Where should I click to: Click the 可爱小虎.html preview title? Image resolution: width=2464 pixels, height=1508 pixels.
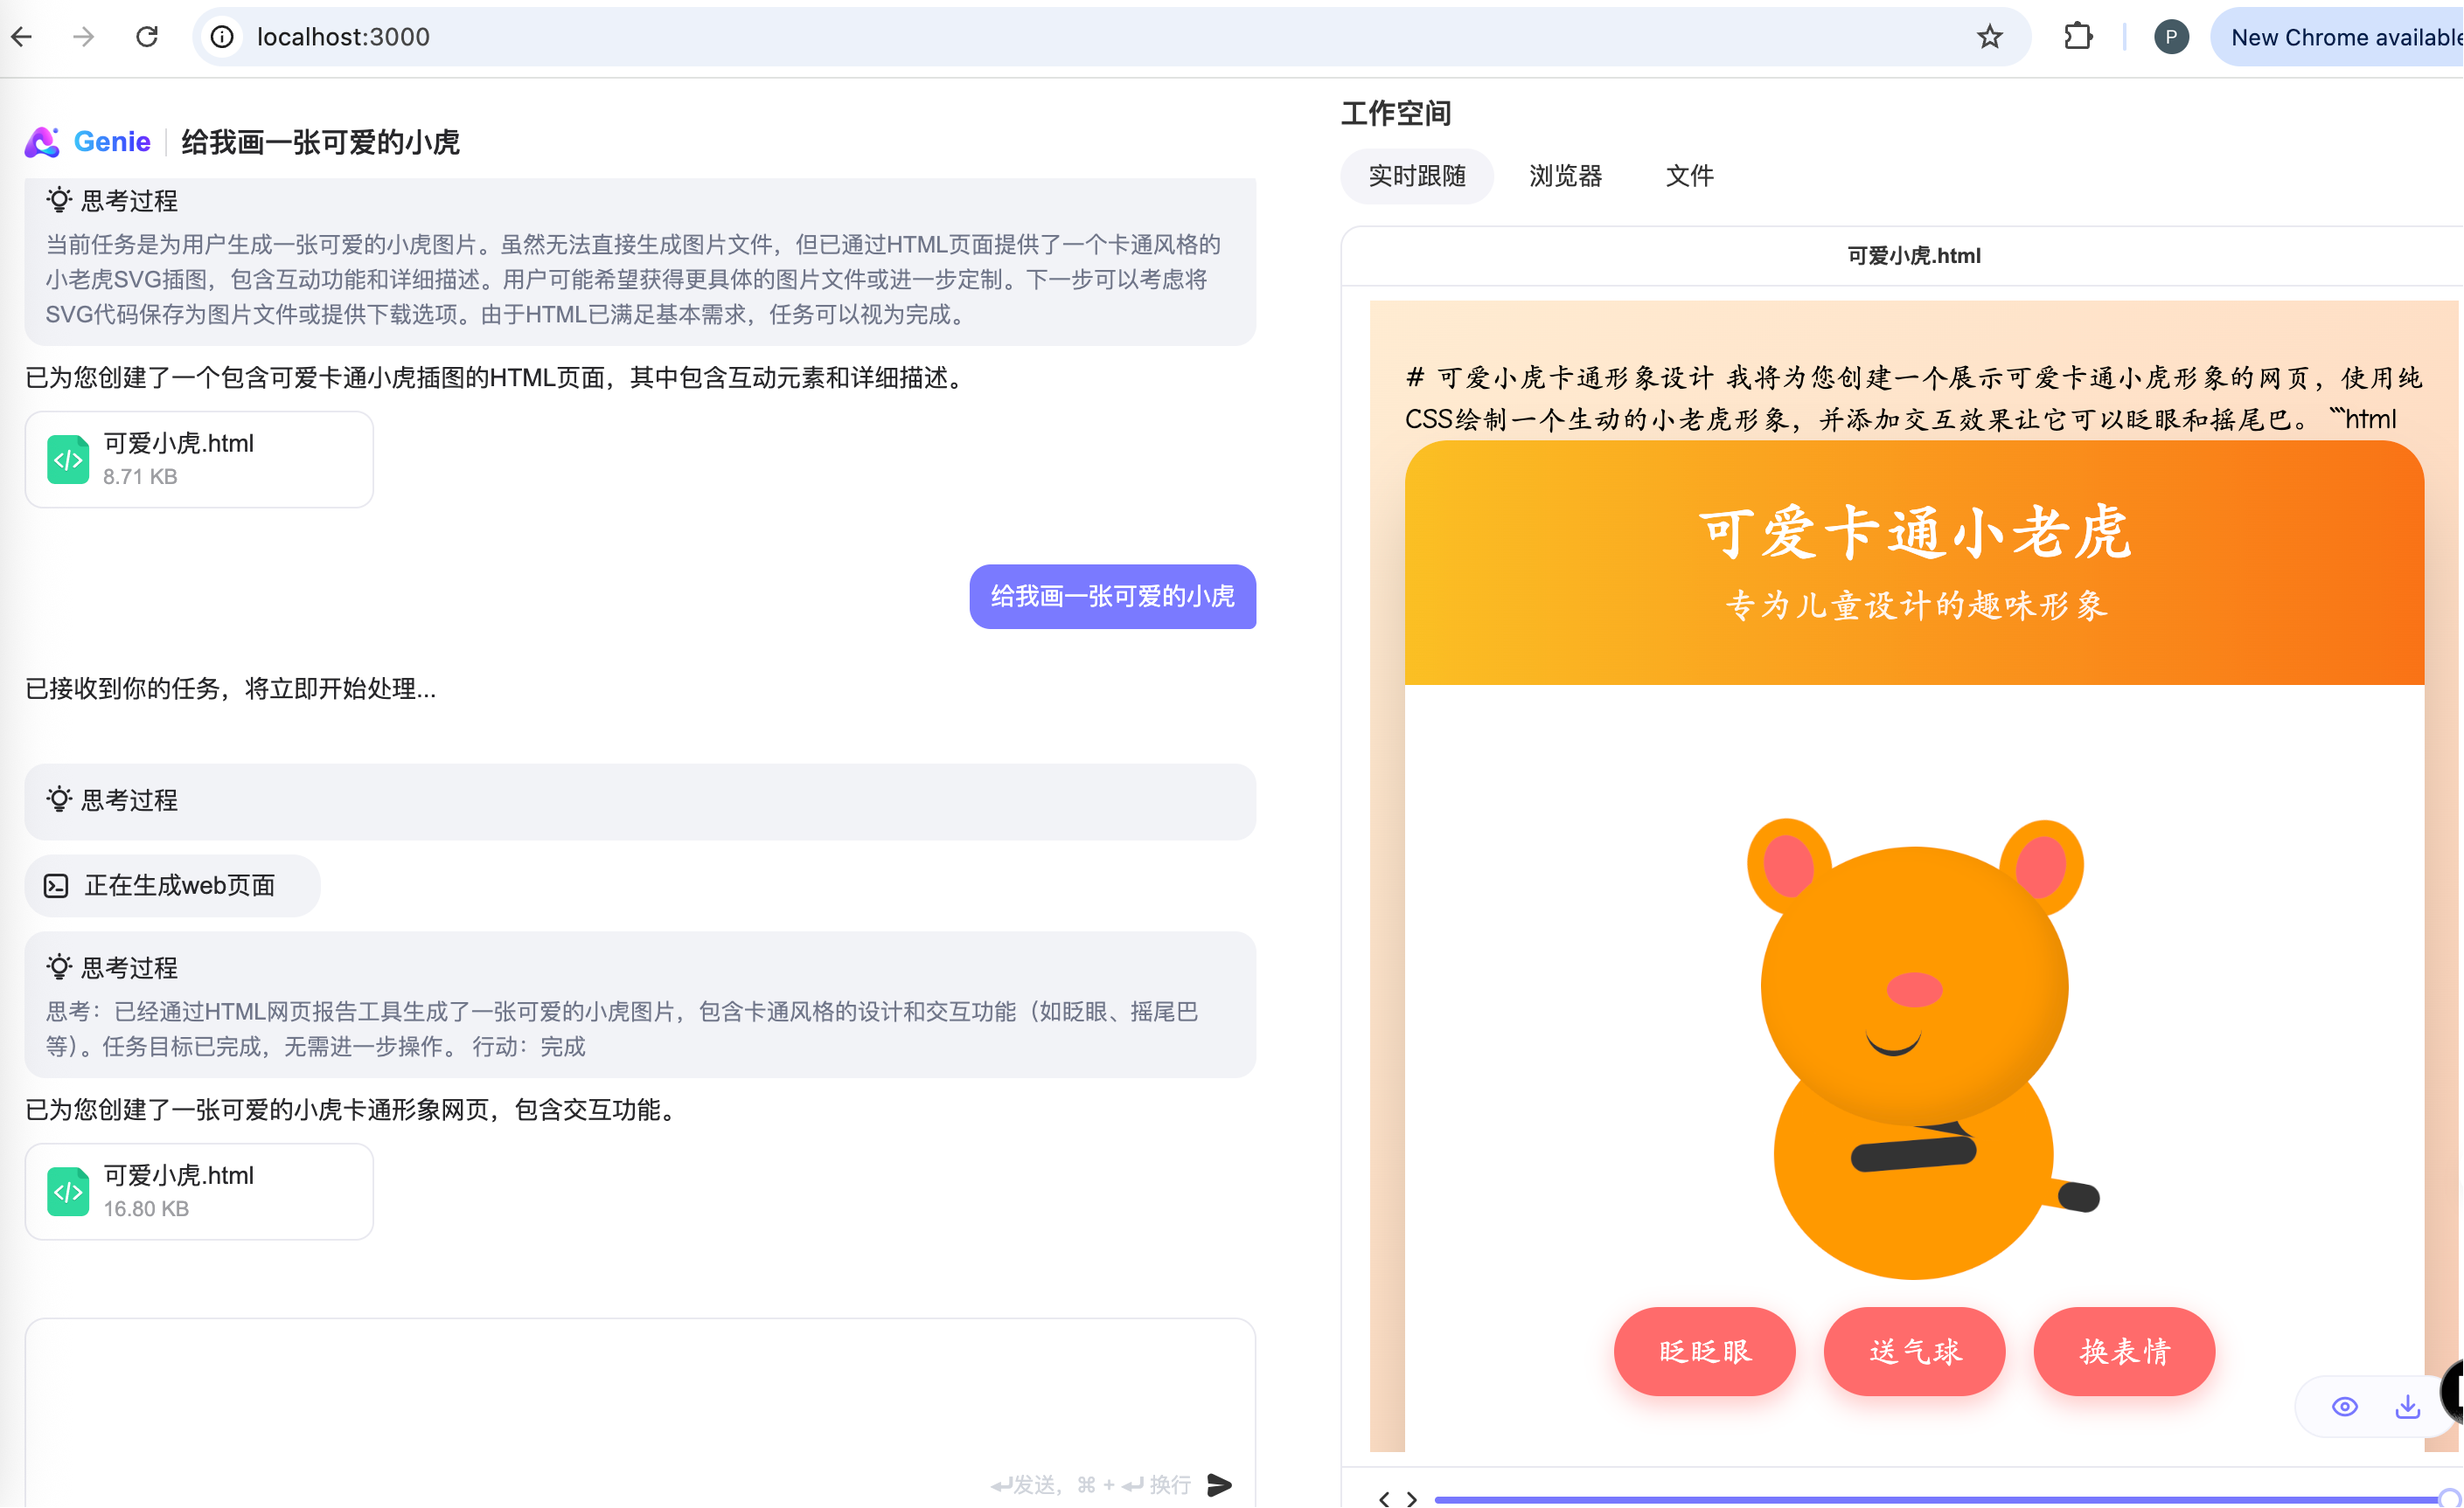(x=1913, y=256)
